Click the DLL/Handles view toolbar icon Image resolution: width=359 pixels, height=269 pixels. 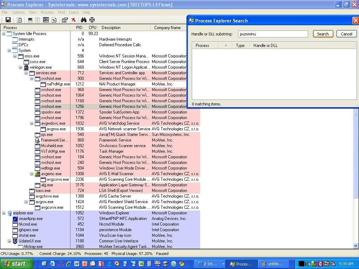coord(54,20)
